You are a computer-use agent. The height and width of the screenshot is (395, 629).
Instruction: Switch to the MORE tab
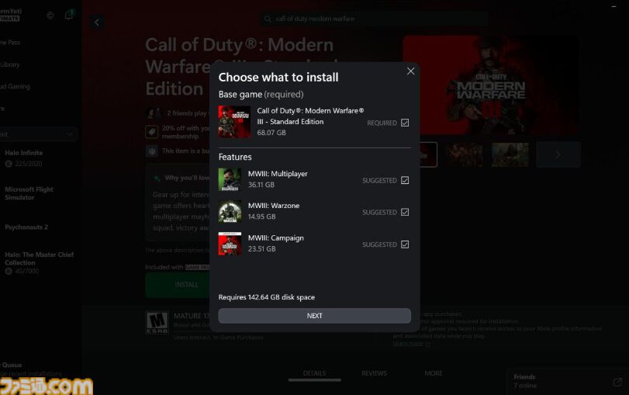tap(434, 373)
